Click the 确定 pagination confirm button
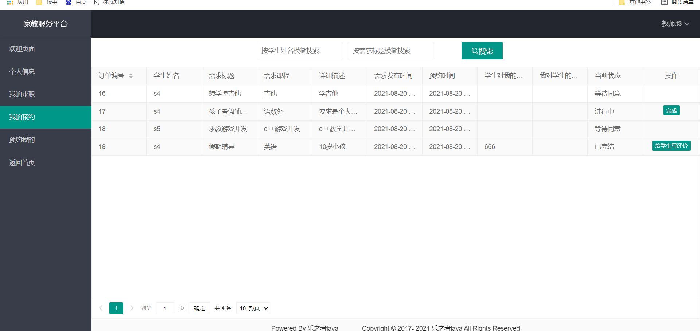This screenshot has width=700, height=331. (199, 308)
